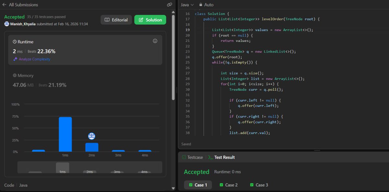Screen dimensions: 389x192
Task: Click 'Runtime: 0 ms' in test result
Action: [228, 172]
